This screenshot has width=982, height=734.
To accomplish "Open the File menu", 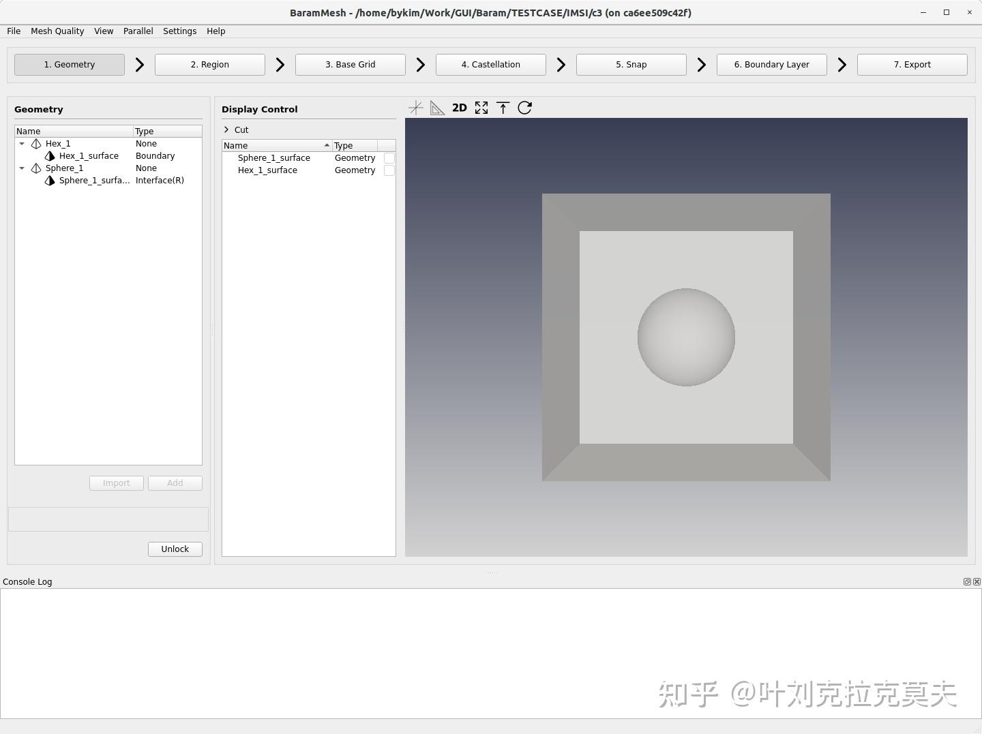I will point(14,31).
